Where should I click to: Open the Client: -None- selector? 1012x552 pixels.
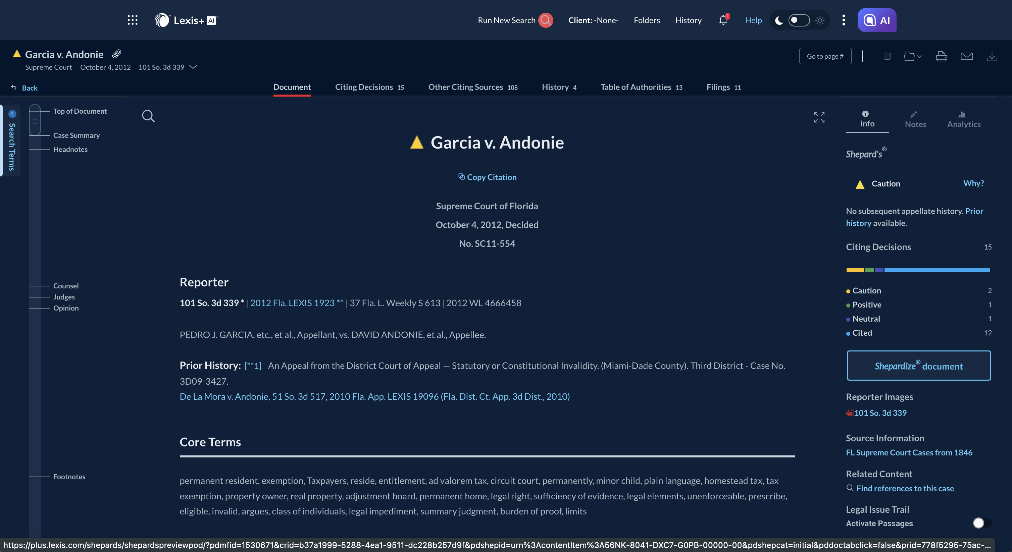point(593,20)
